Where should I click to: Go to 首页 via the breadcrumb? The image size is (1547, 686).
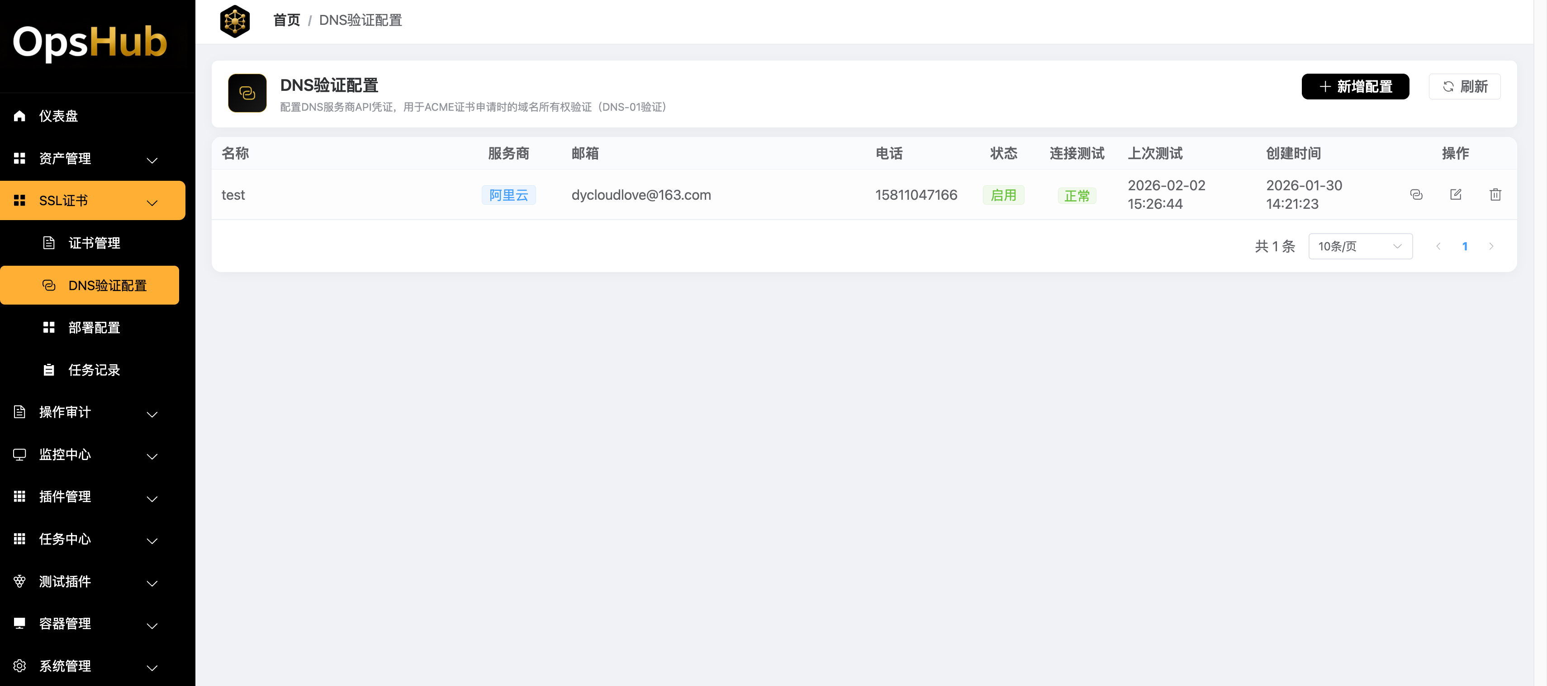pos(286,20)
